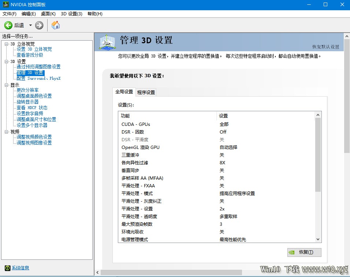The image size is (350, 277).
Task: Select the CUDA - GPUs setting row
Action: [x=216, y=124]
